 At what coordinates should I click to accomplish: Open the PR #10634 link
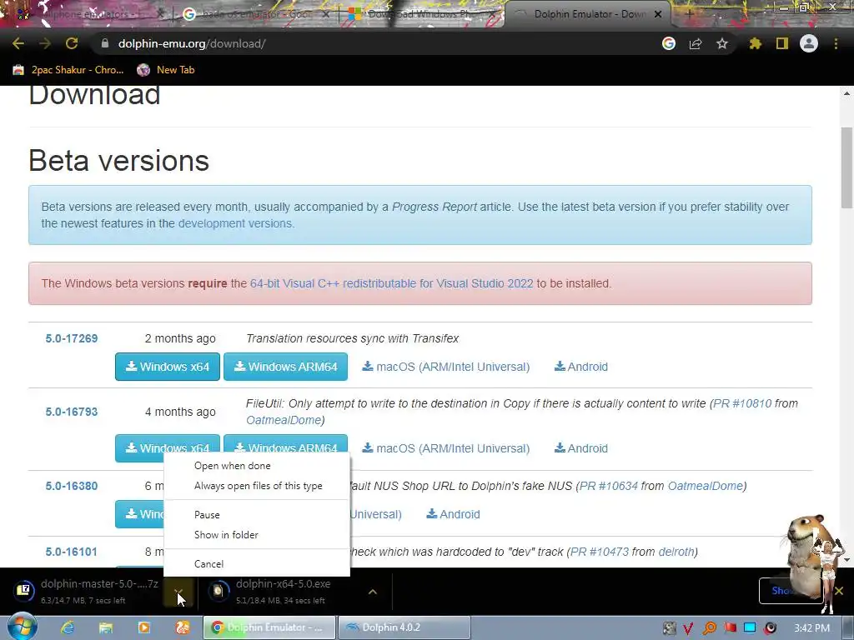[608, 486]
